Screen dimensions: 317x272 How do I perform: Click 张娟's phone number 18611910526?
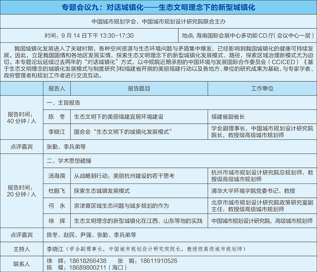pos(158,261)
